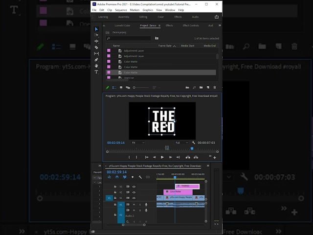Expand the Favorites tree in Media Browser
Viewport: 313px width, 235px height.
[95, 178]
